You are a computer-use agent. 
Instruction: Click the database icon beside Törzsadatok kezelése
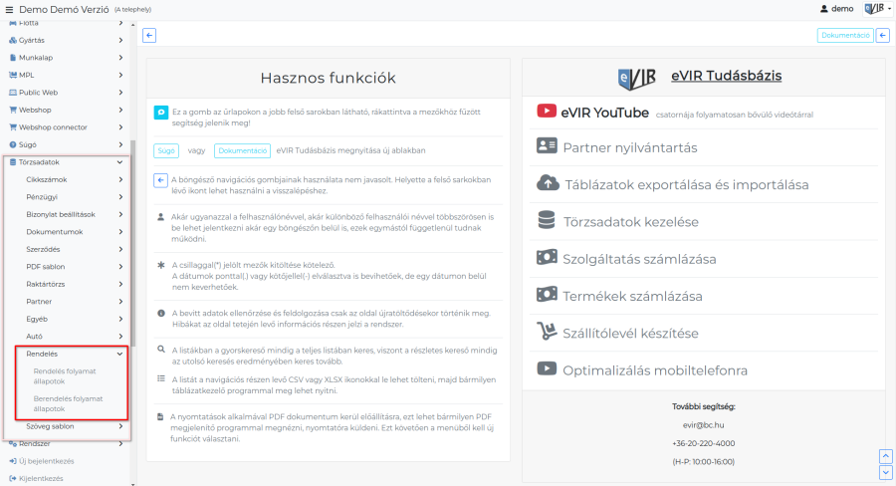546,220
